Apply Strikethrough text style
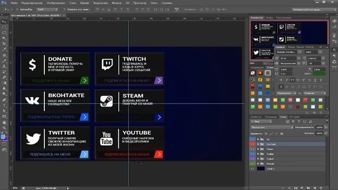Screen dimensions: 338x190 tap(321, 80)
